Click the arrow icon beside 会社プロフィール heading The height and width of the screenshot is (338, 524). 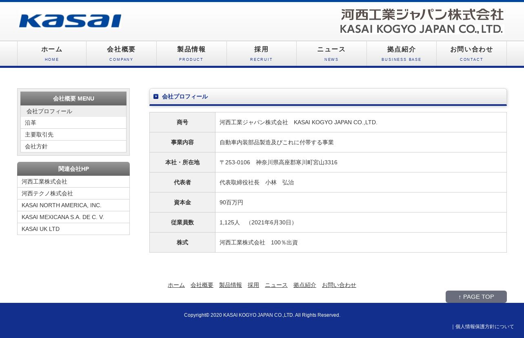156,96
